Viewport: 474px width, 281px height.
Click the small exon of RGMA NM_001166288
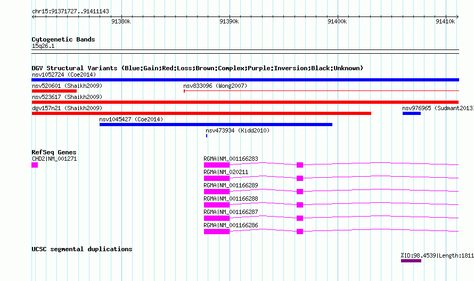coord(300,205)
